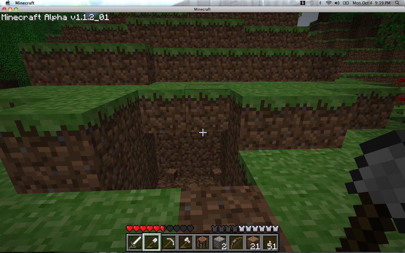Open the Bluetooth menu bar icon
This screenshot has height=253, width=405.
(x=320, y=3)
